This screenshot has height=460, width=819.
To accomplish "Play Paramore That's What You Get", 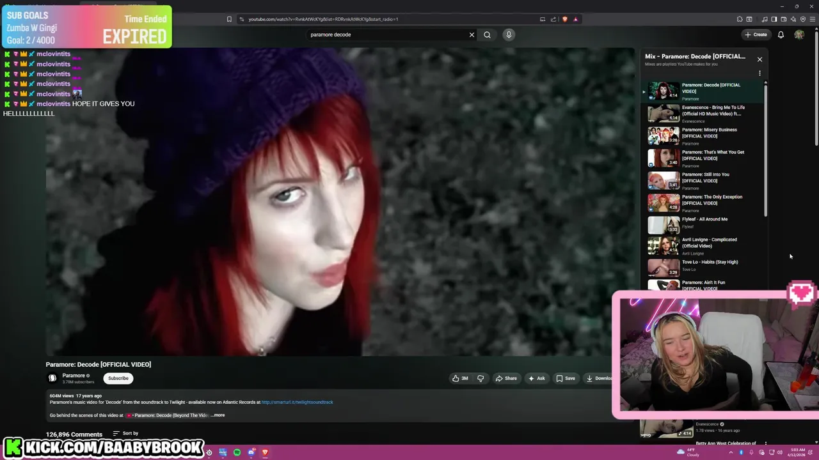I will [703, 158].
